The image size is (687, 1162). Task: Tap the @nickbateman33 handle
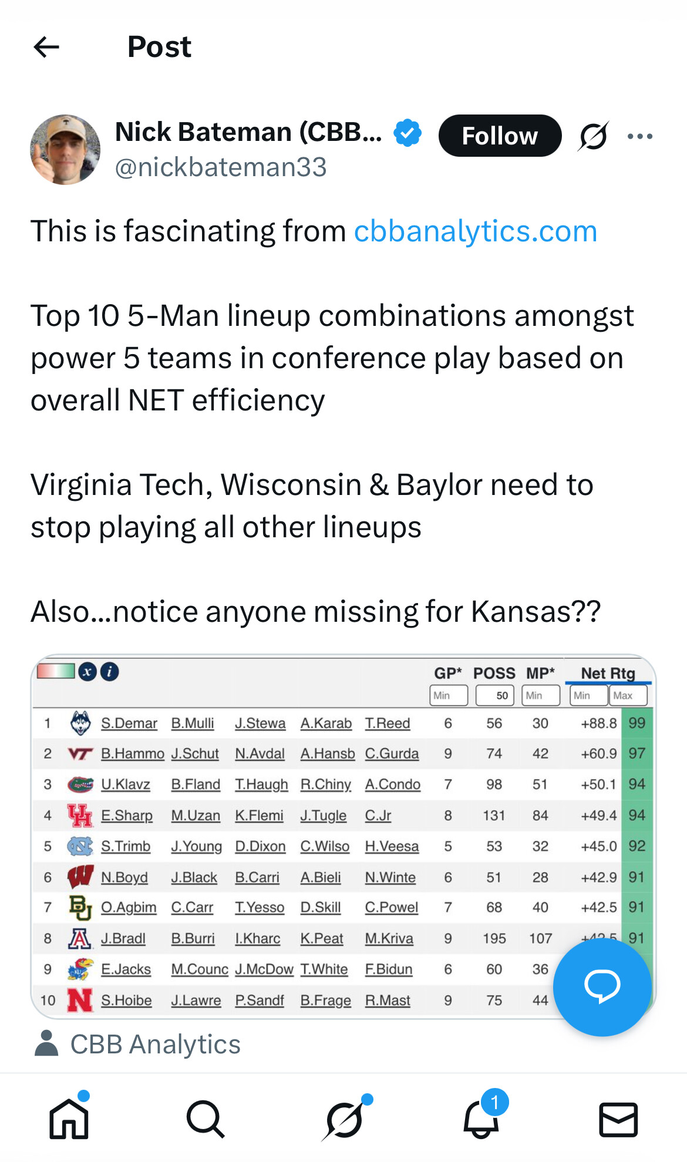click(221, 167)
